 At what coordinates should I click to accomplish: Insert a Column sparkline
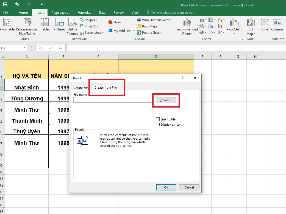pos(277,25)
